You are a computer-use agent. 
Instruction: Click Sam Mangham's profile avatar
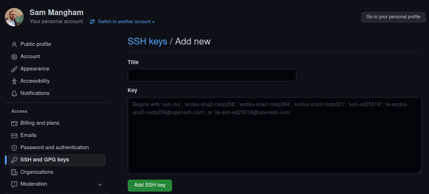click(14, 17)
